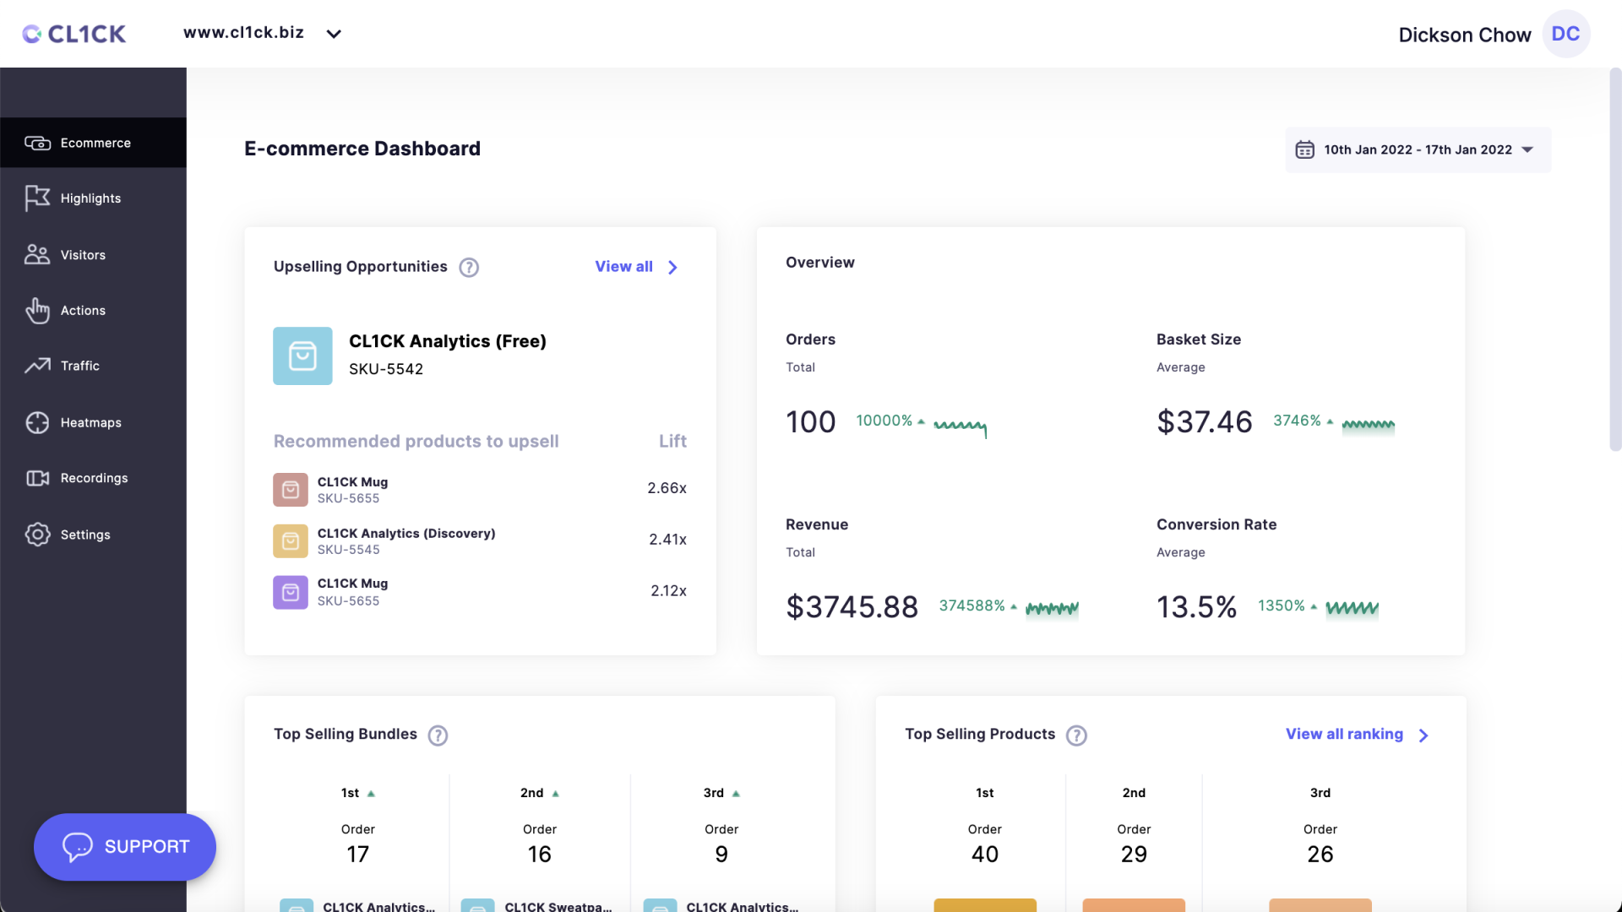Go to Traffic in sidebar

79,366
